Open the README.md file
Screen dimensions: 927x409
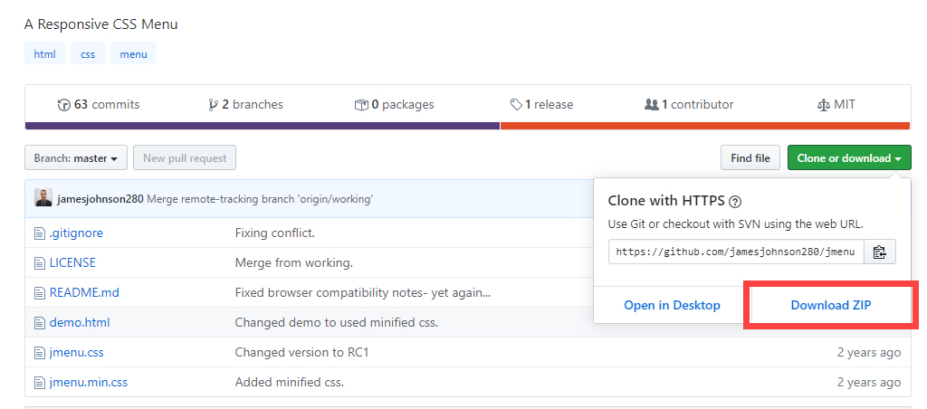(84, 292)
